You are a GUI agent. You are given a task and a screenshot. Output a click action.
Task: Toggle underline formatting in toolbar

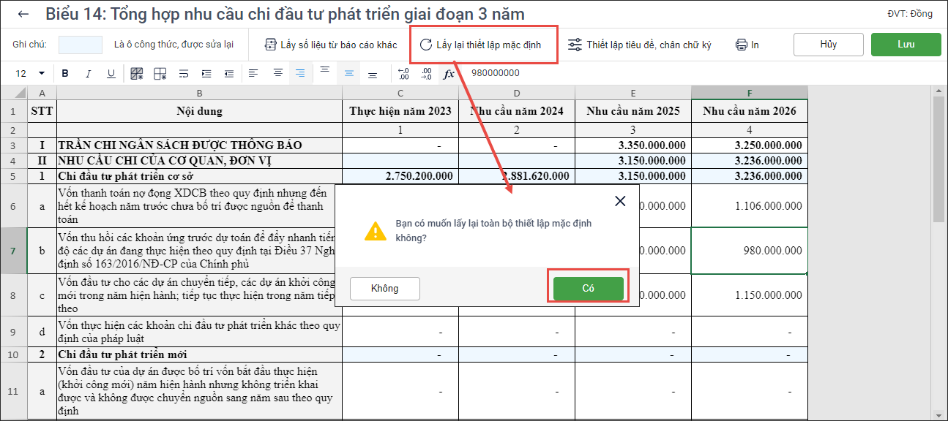pos(111,74)
